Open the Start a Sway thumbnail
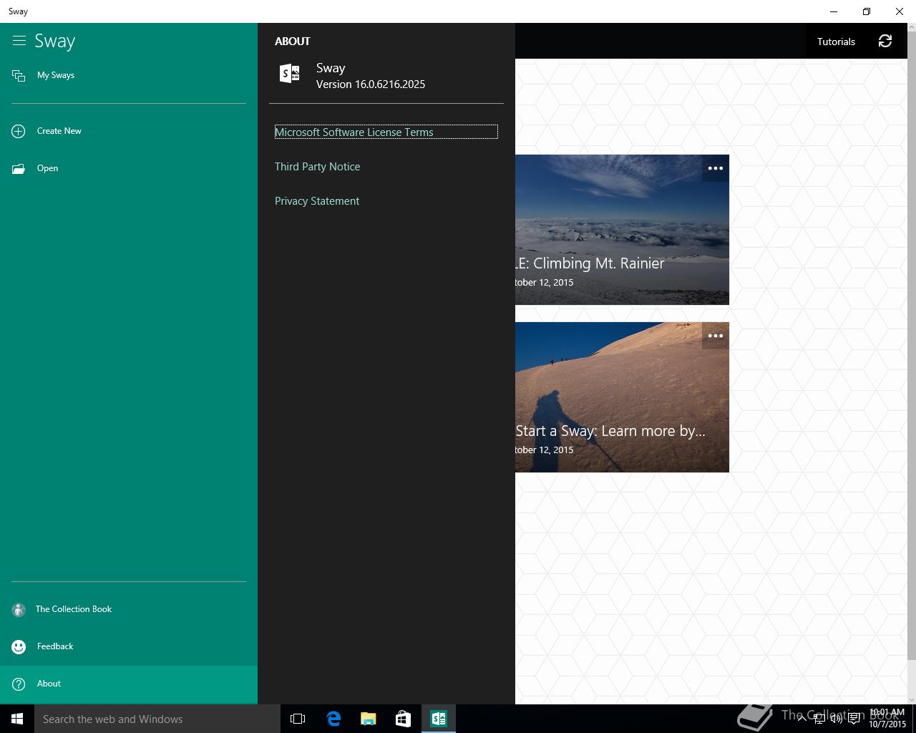 622,397
